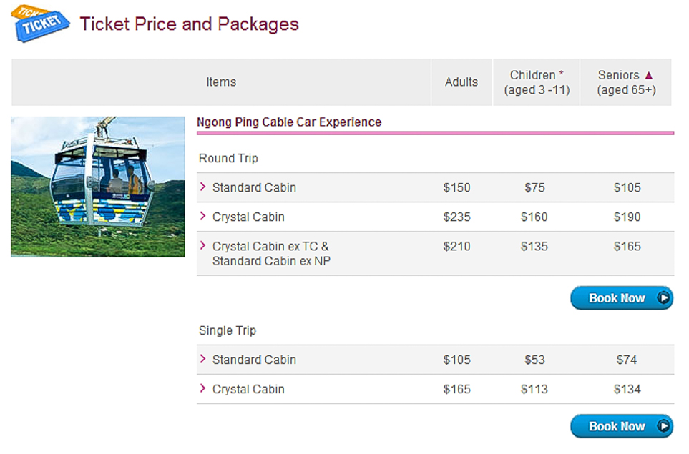Select the Single Trip Standard Cabin link
The height and width of the screenshot is (454, 689).
(254, 360)
